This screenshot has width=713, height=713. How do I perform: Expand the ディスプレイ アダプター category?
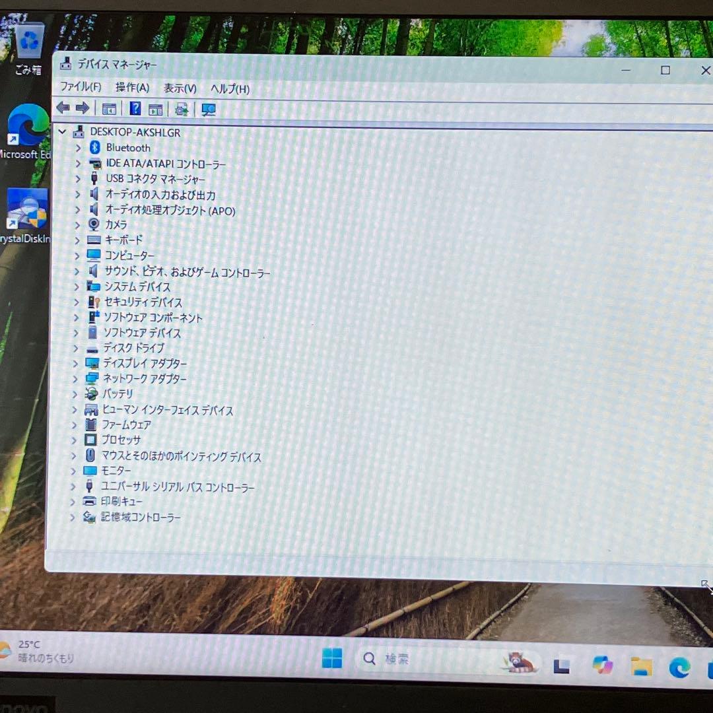coord(76,363)
